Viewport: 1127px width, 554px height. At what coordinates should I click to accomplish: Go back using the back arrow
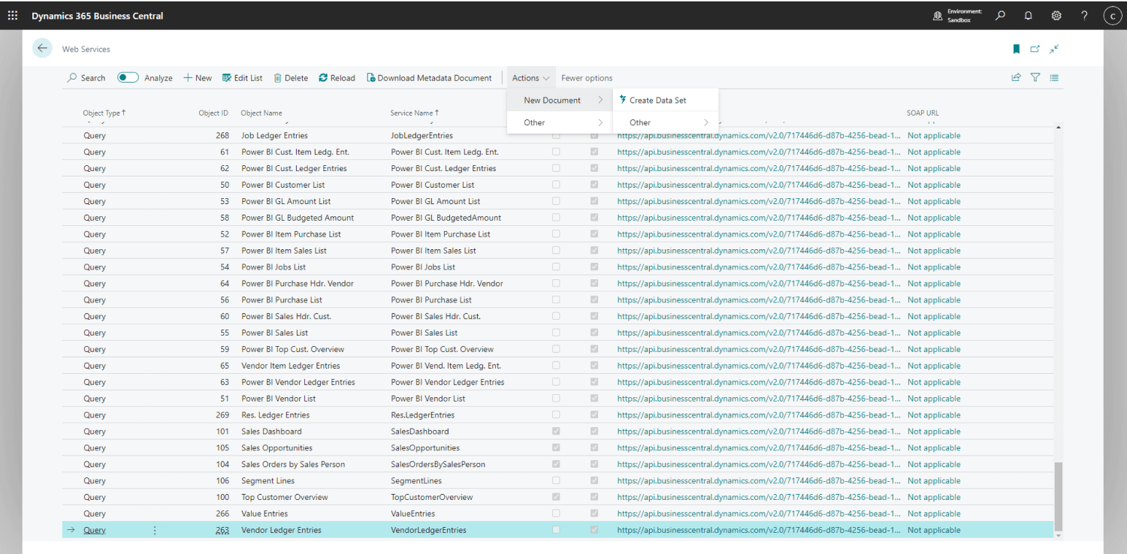click(42, 48)
